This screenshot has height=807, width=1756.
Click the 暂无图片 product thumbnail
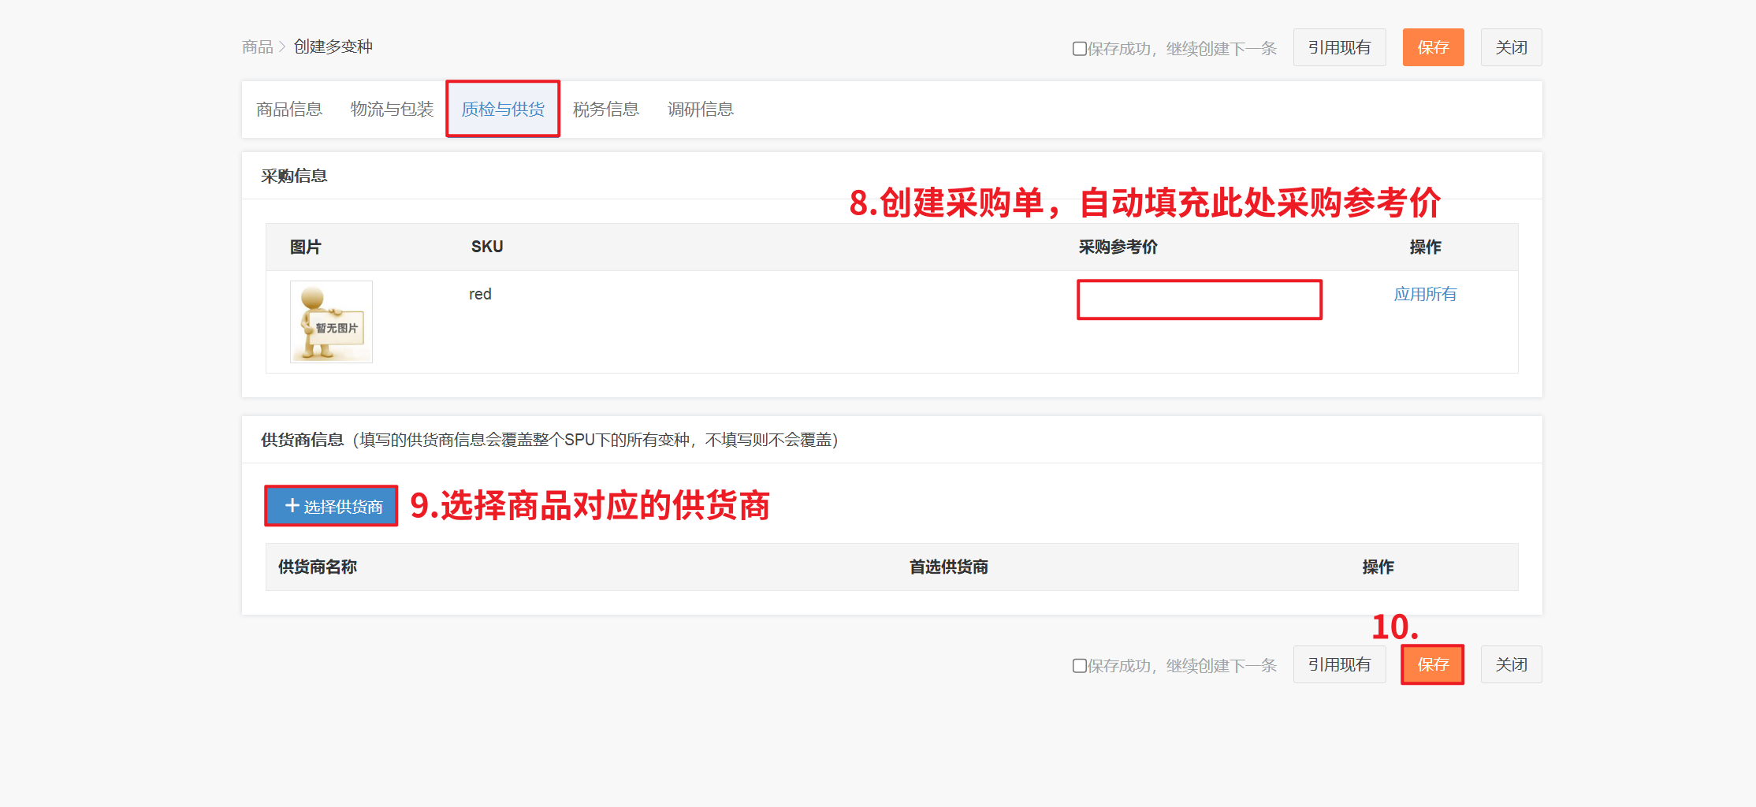coord(331,322)
